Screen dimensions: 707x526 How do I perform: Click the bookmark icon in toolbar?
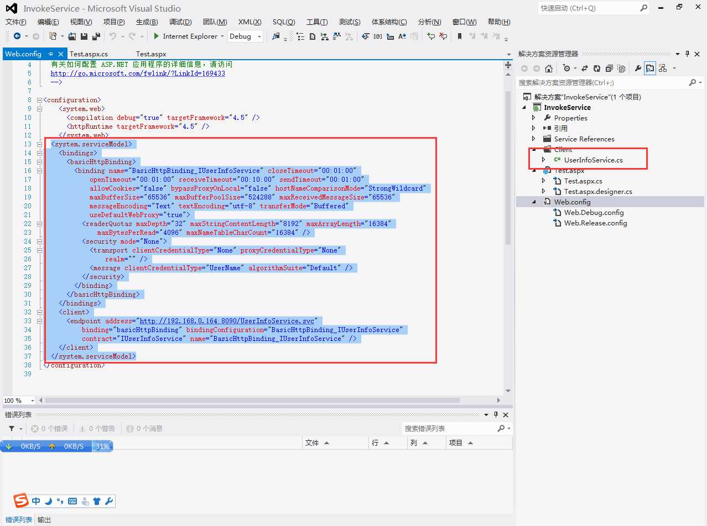pos(459,36)
